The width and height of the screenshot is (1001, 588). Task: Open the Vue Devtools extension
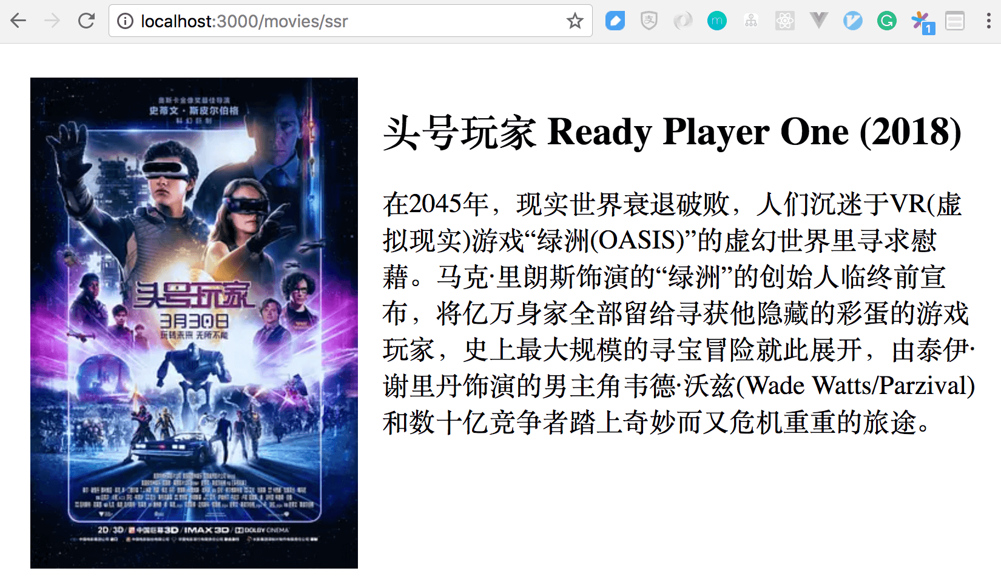[x=819, y=21]
